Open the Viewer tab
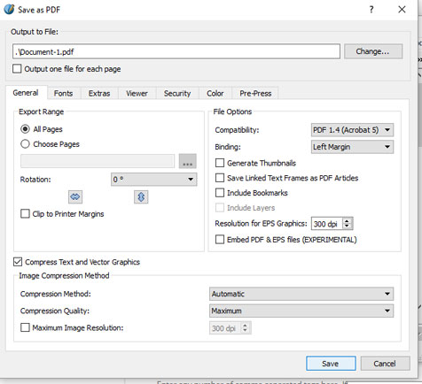This screenshot has height=384, width=422. click(x=137, y=93)
